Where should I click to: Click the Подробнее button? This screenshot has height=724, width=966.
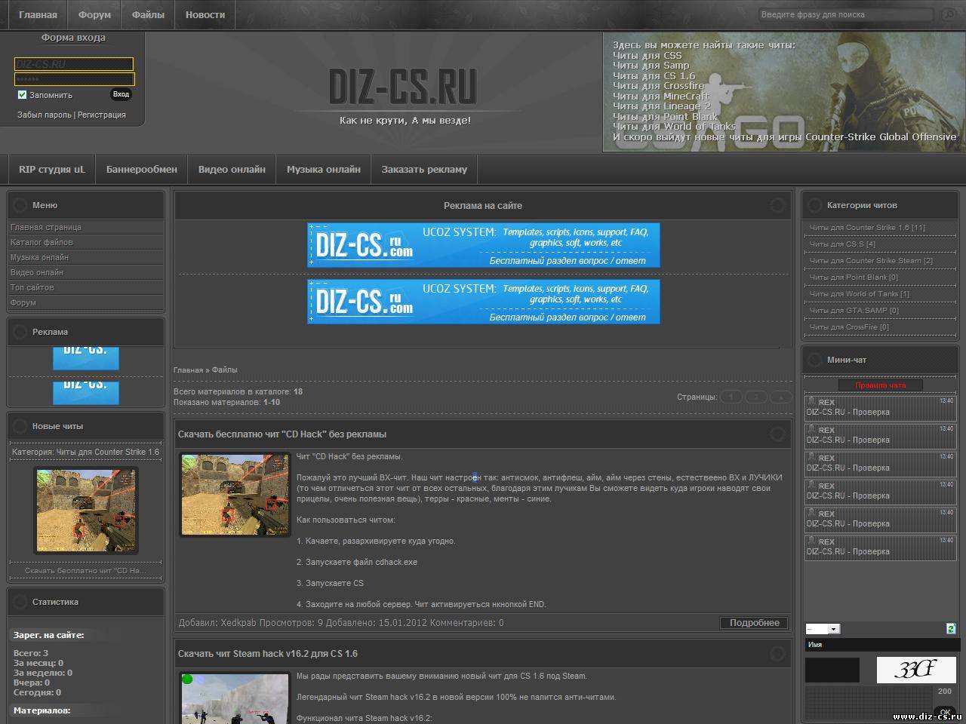pos(754,623)
